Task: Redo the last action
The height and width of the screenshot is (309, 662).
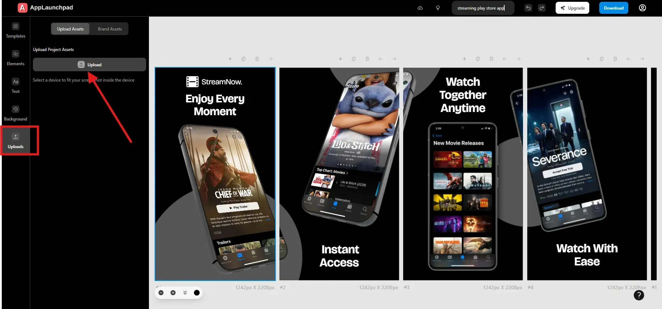Action: tap(542, 8)
